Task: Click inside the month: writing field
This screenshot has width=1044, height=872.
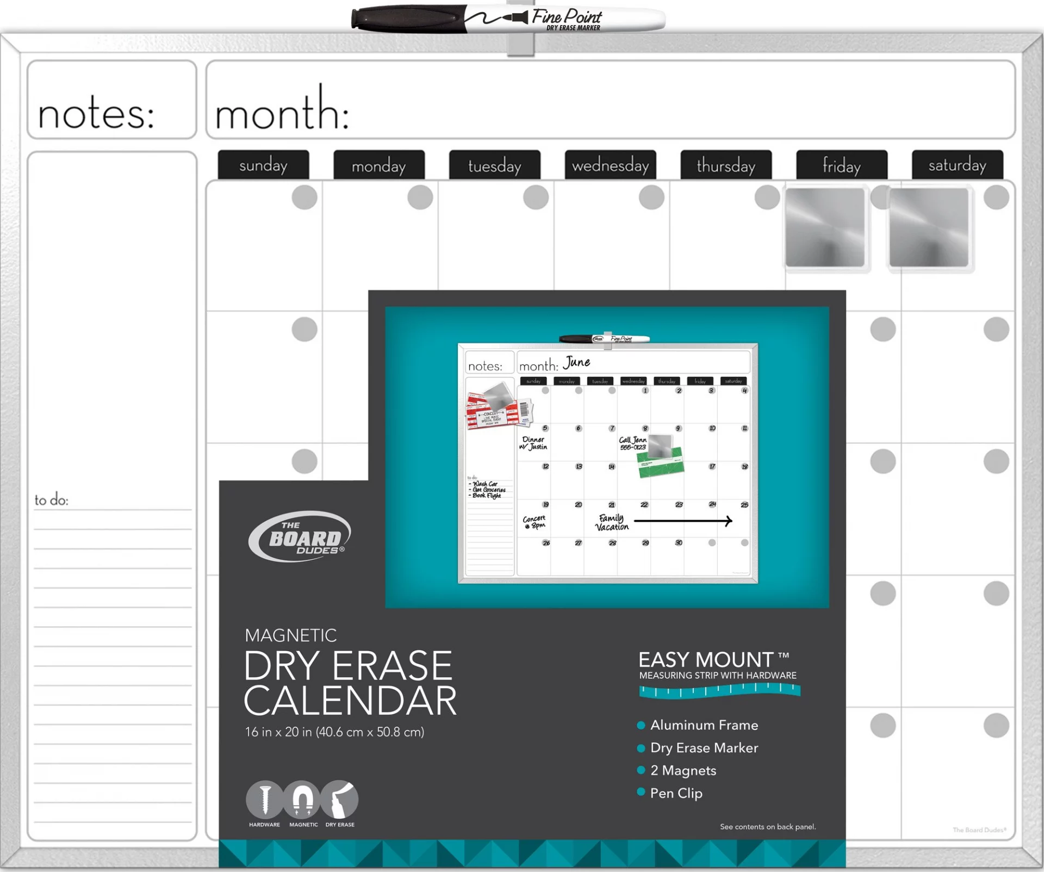Action: pos(611,100)
